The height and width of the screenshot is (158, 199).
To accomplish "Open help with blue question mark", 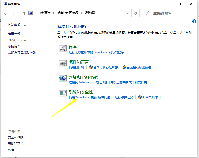I will (194, 21).
